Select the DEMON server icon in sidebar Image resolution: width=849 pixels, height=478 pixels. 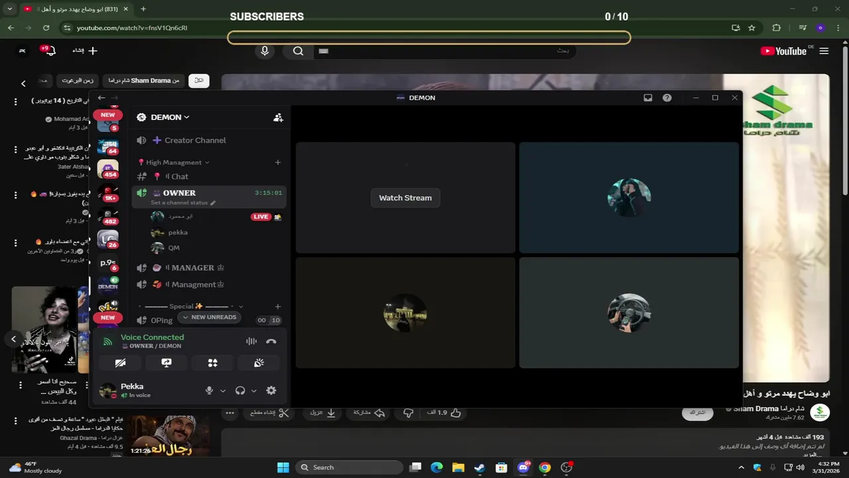tap(108, 285)
